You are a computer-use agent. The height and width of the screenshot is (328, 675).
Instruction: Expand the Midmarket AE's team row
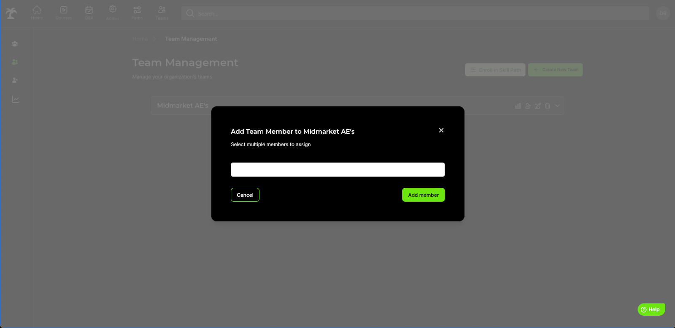557,106
